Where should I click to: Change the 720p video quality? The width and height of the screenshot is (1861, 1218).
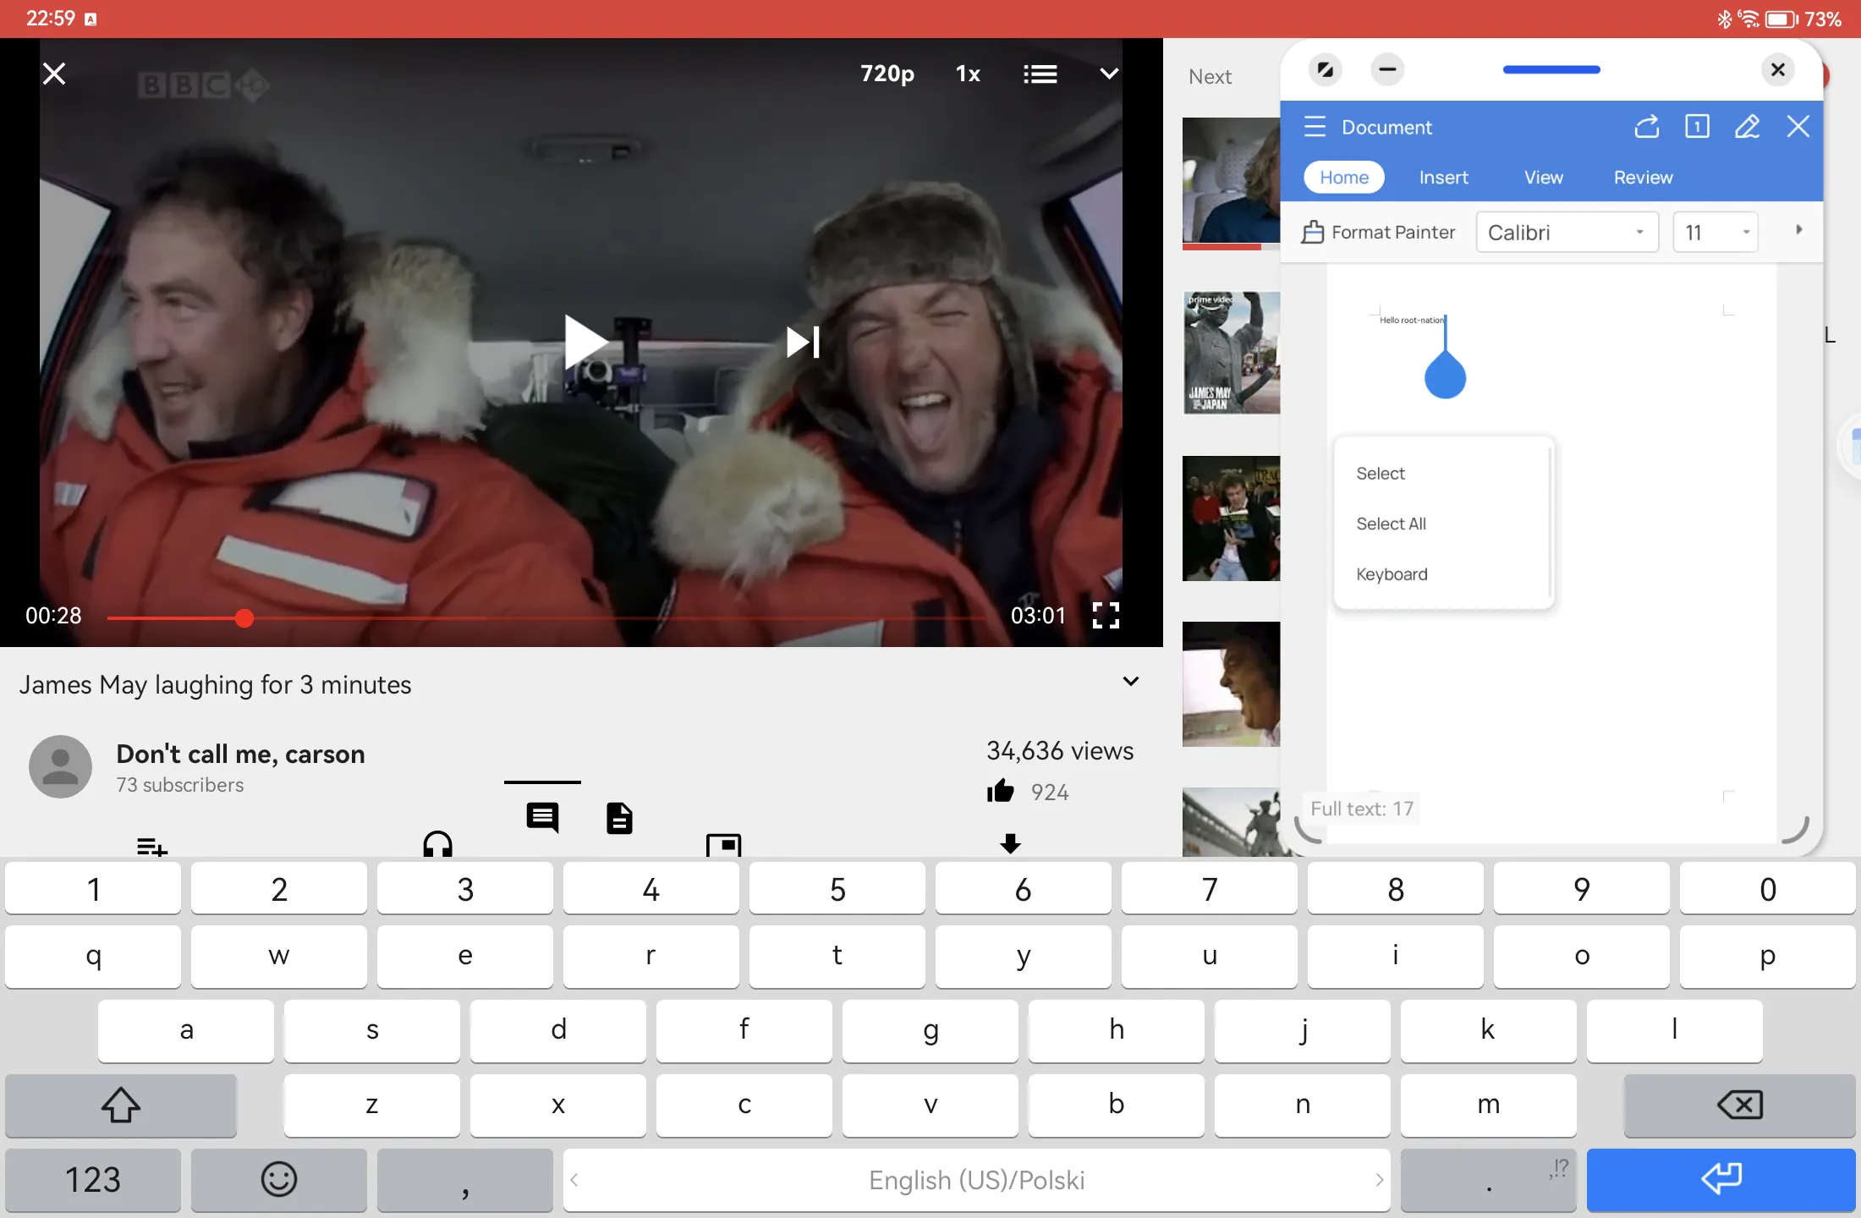tap(887, 74)
